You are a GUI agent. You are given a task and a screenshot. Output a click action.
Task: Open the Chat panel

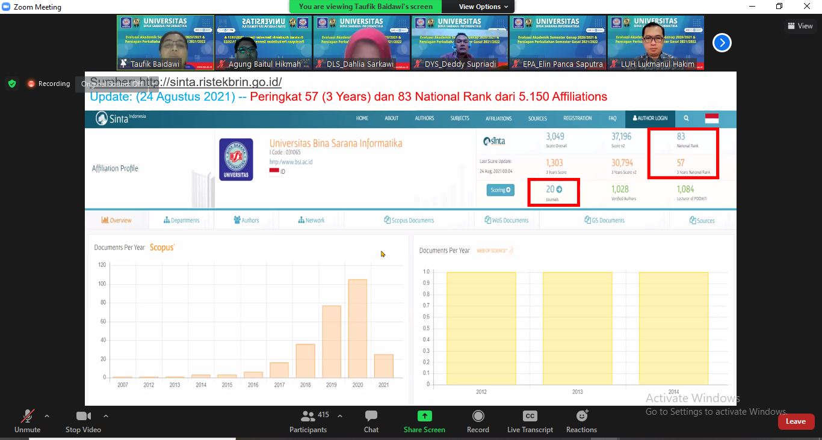point(371,421)
